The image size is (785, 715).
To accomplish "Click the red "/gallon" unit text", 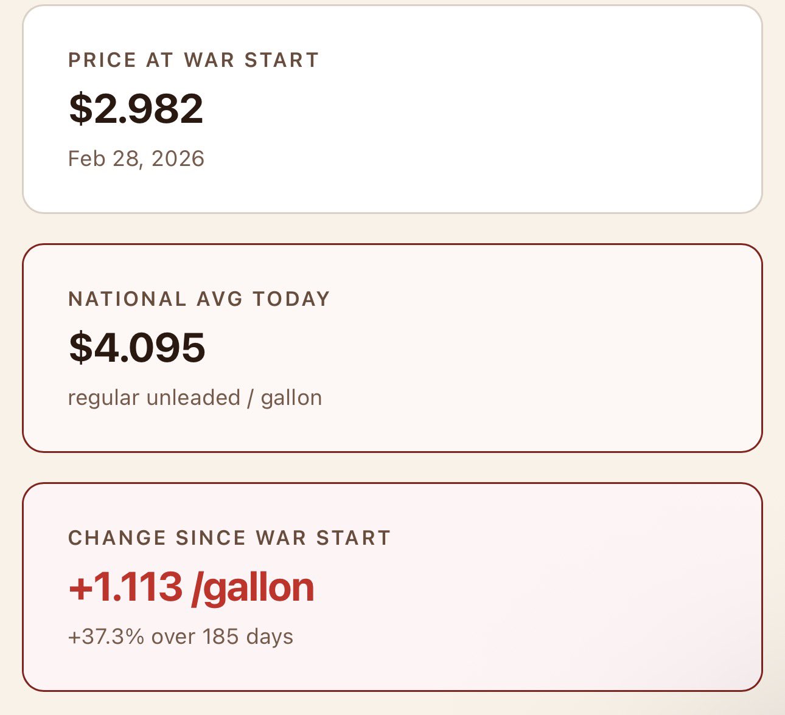I will (253, 588).
